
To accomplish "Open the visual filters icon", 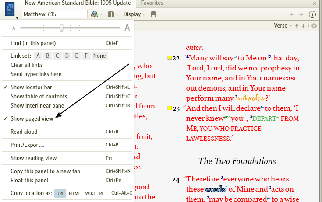I will click(x=95, y=14).
